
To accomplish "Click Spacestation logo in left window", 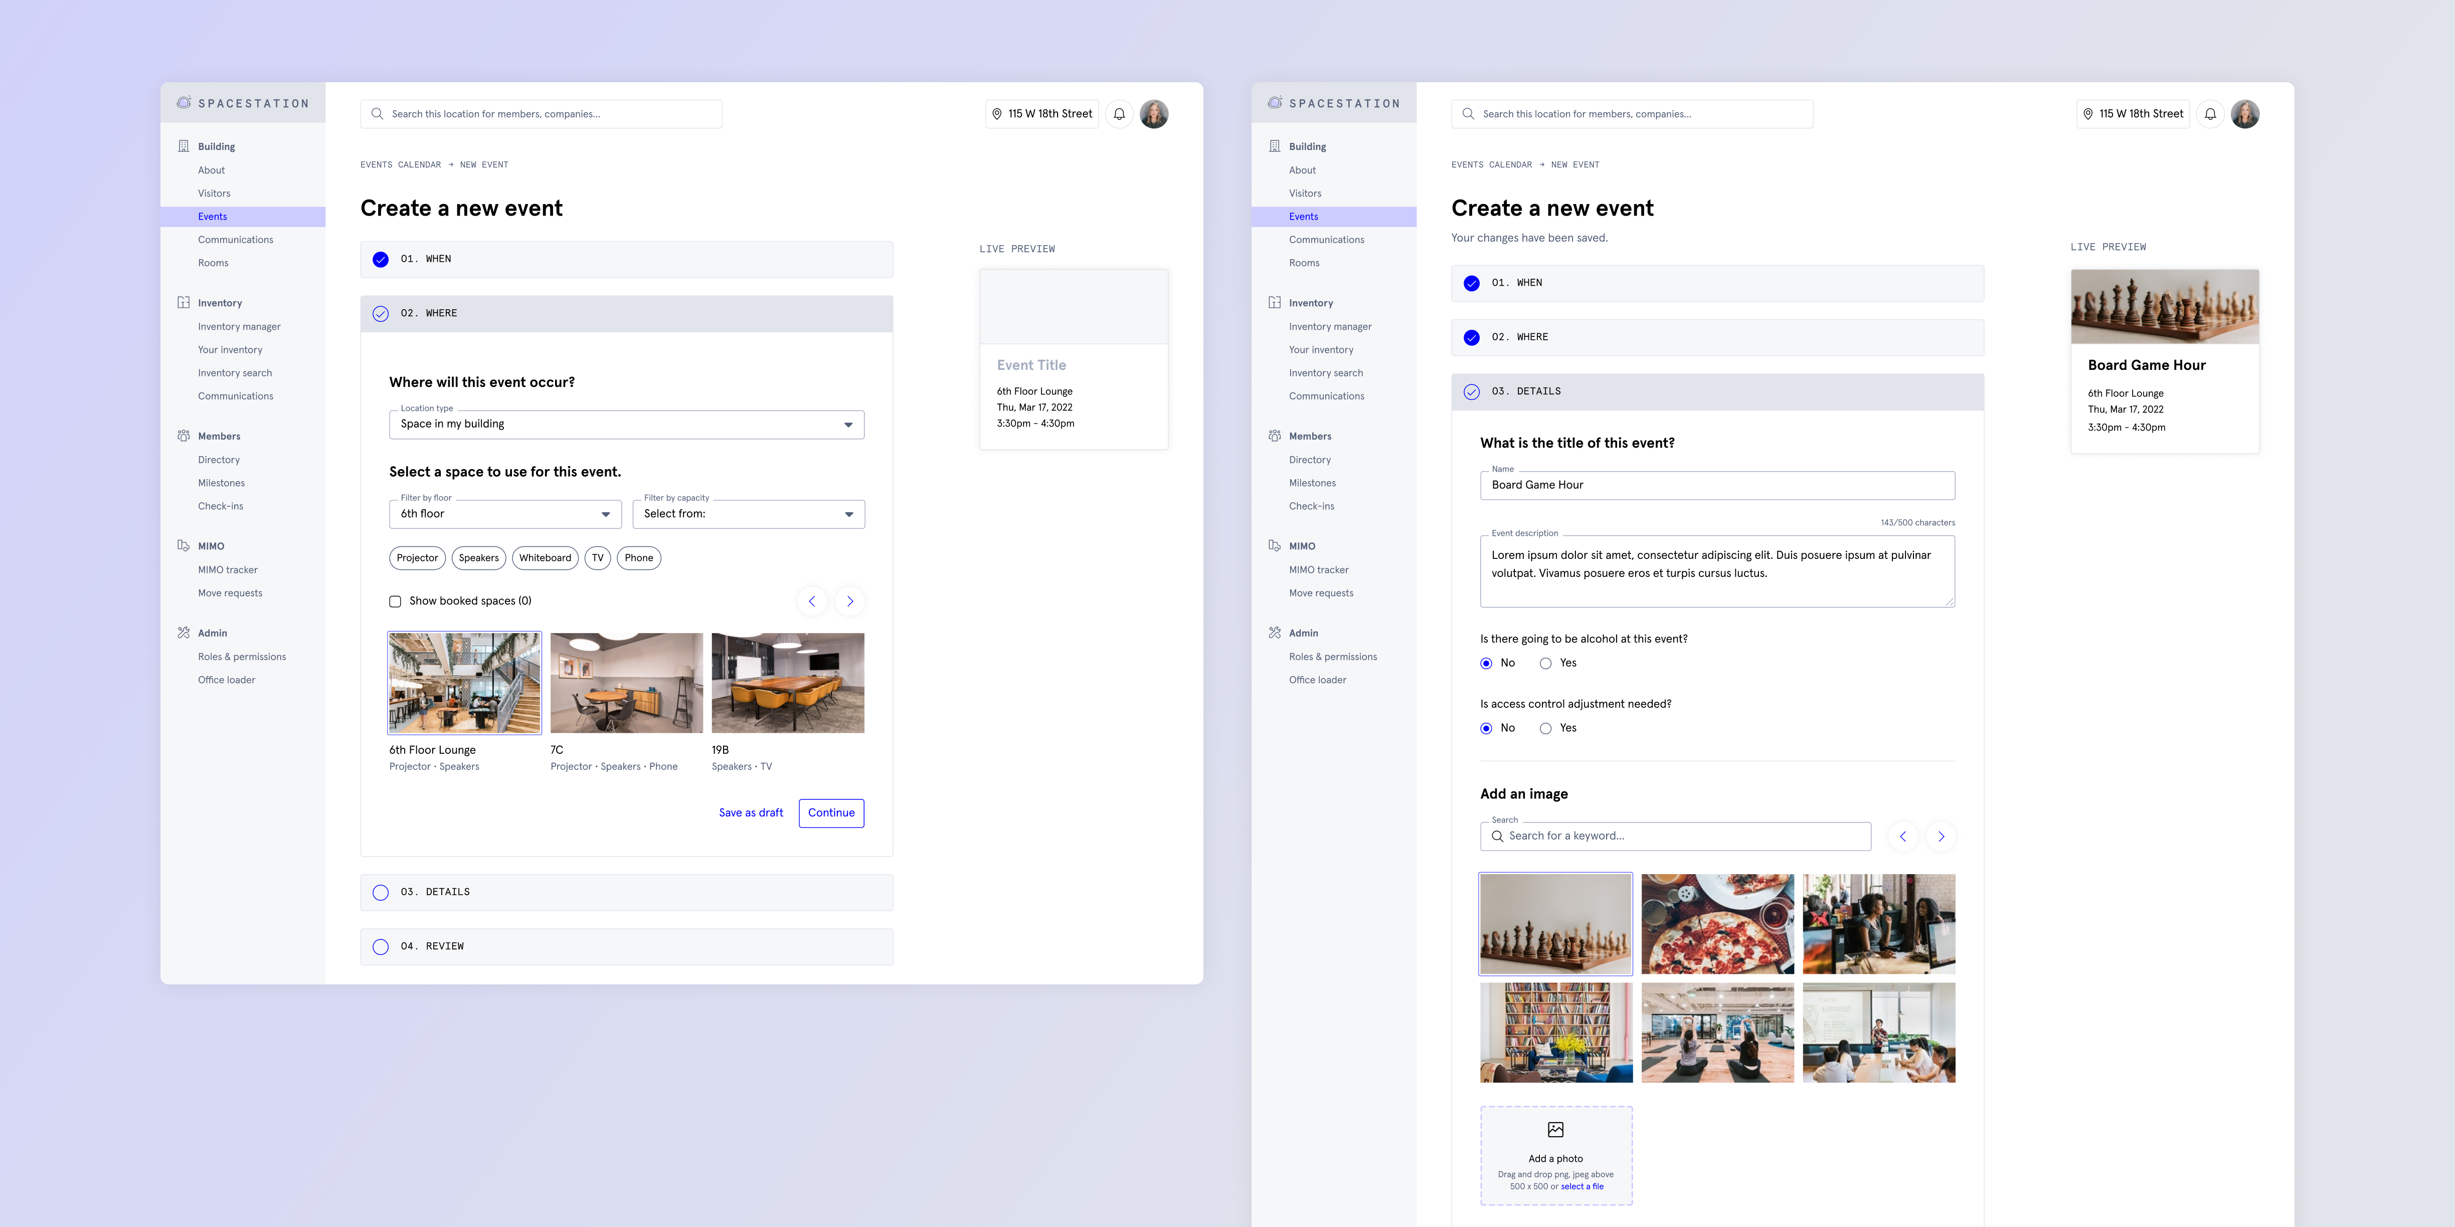I will click(x=243, y=103).
